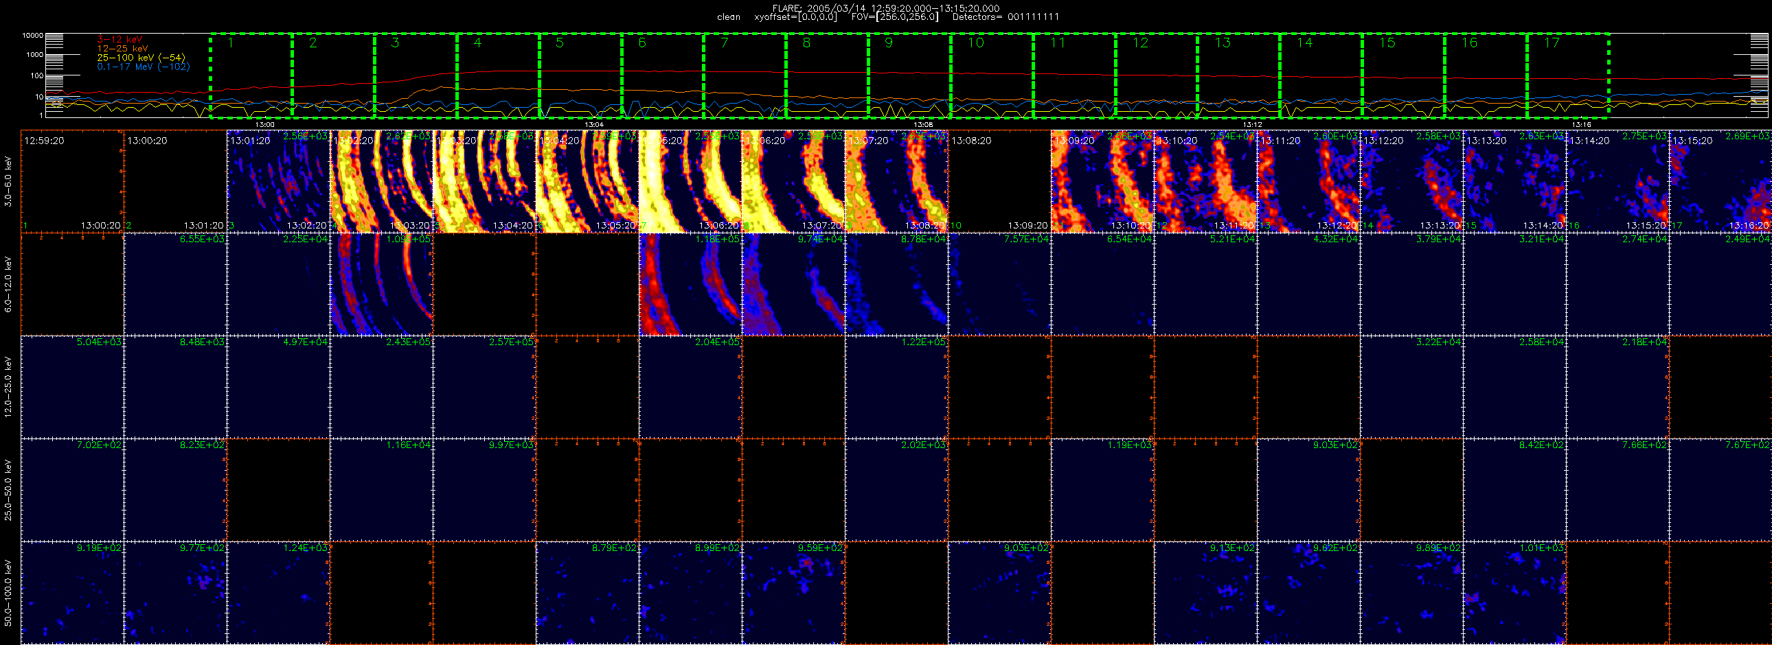Click the 6.55E+03 value in the 6-12 keV row
The height and width of the screenshot is (645, 1772).
pyautogui.click(x=202, y=239)
